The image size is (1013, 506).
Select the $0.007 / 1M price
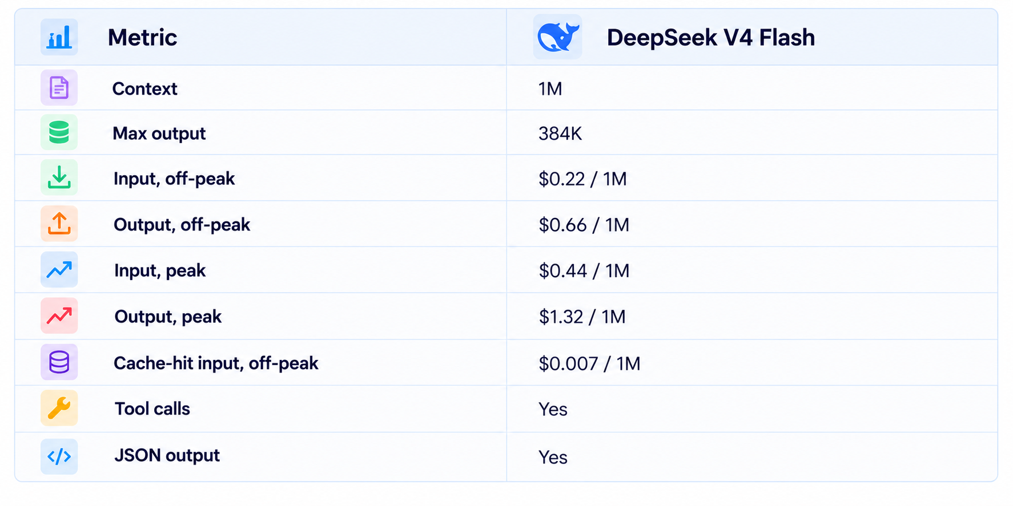[589, 363]
